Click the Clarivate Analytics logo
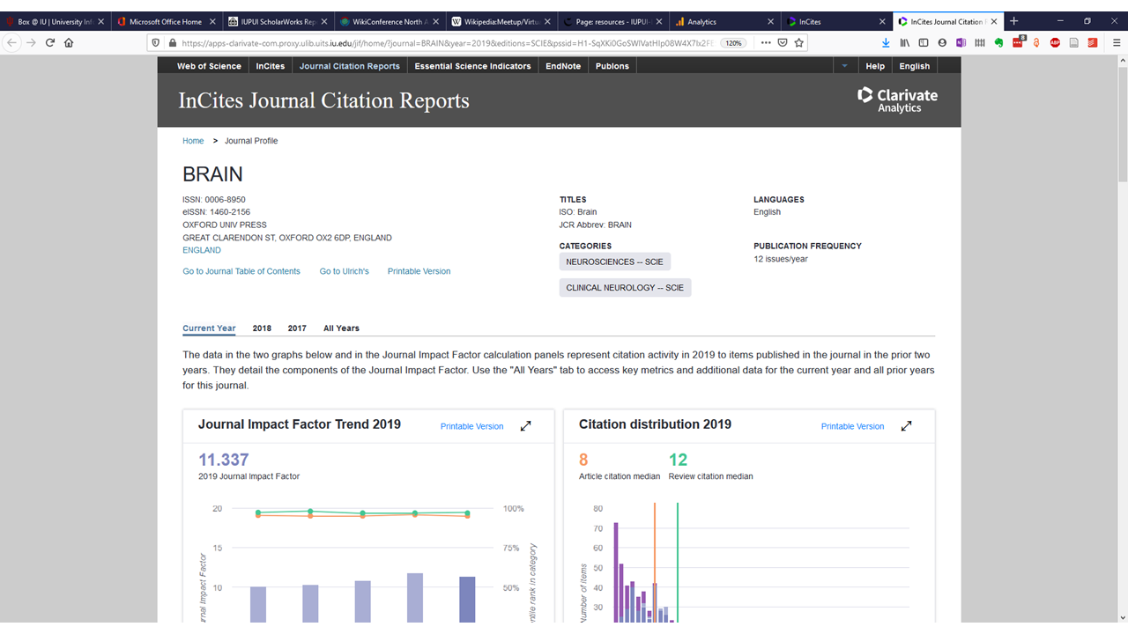The height and width of the screenshot is (634, 1128). (897, 100)
